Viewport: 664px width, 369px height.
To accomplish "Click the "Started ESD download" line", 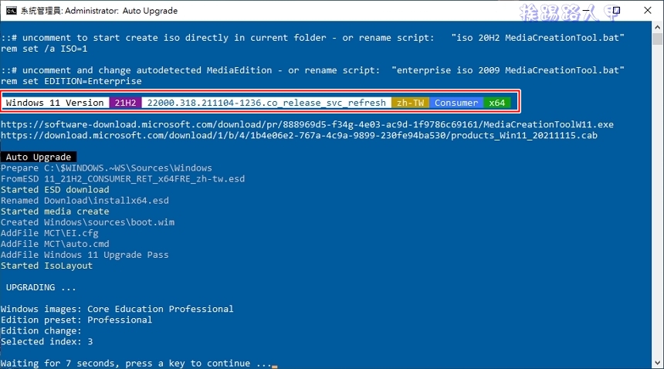I will point(55,190).
